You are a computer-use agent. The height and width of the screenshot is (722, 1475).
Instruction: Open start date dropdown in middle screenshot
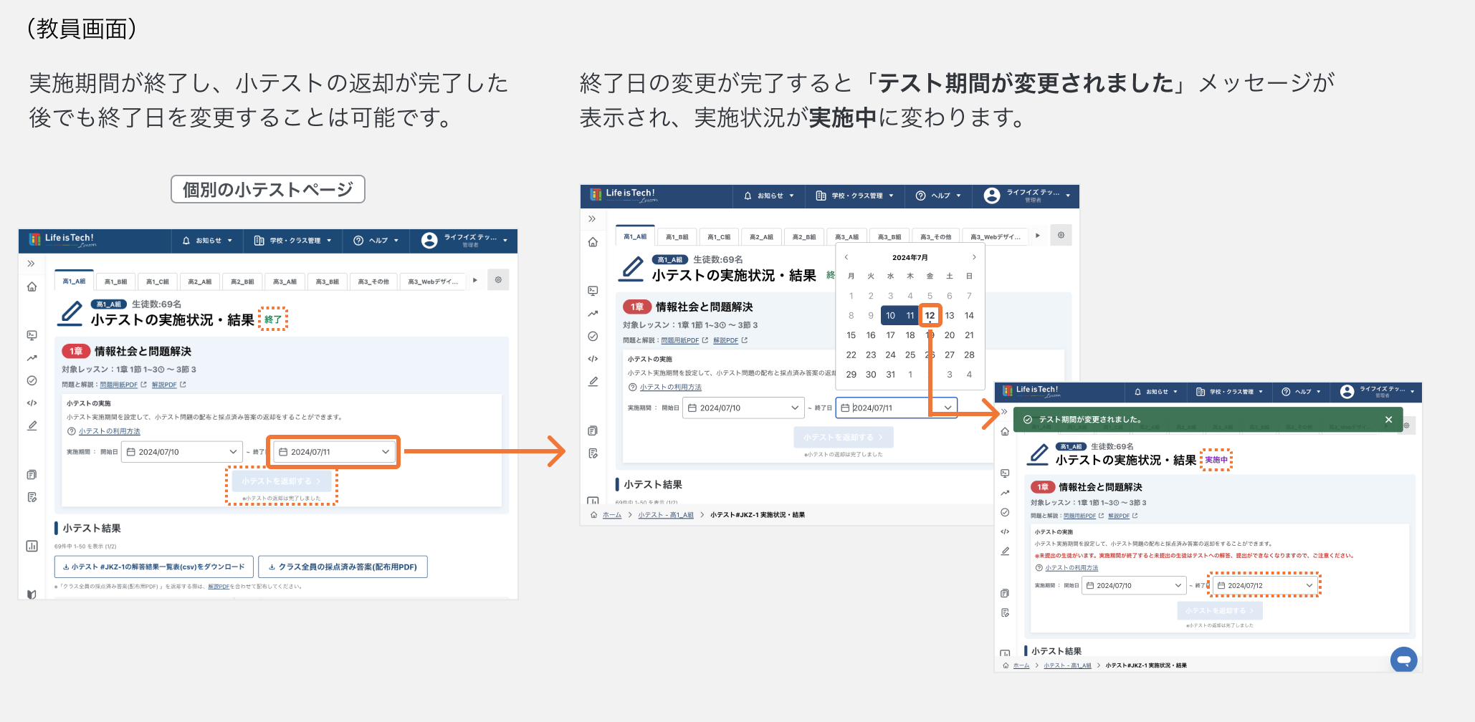(x=744, y=408)
